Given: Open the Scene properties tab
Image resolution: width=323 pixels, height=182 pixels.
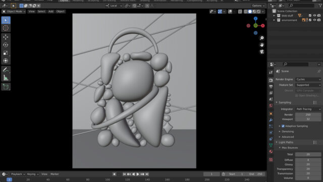Looking at the screenshot, I should (271, 100).
